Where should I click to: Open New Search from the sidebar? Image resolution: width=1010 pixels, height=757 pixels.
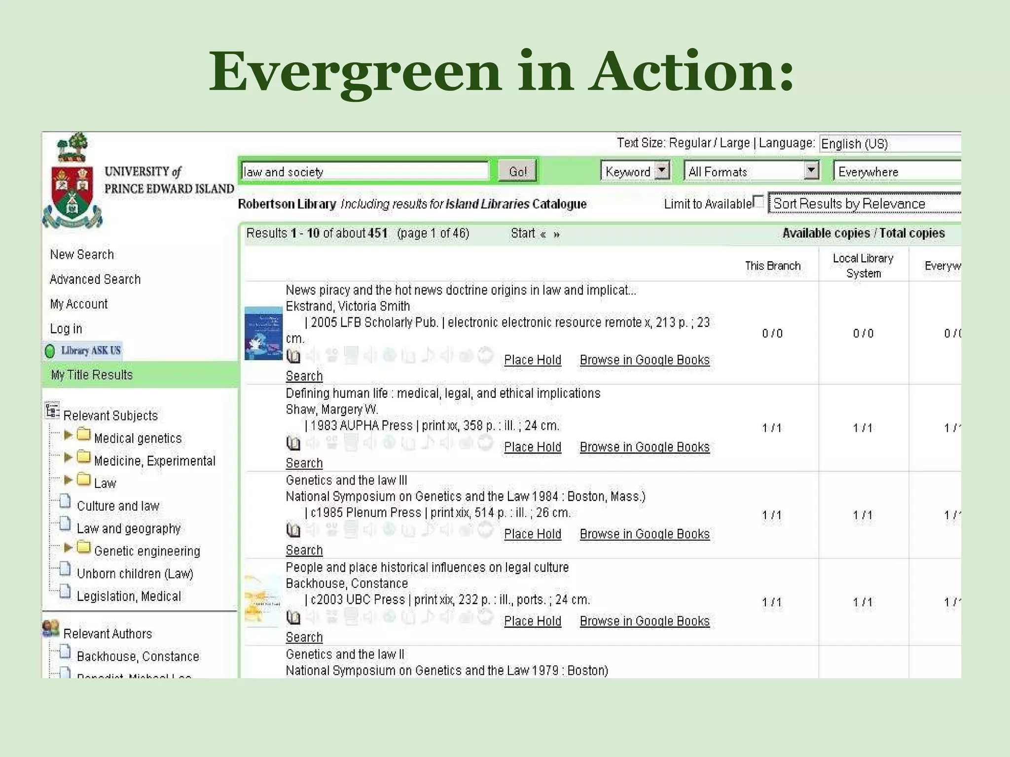tap(82, 255)
